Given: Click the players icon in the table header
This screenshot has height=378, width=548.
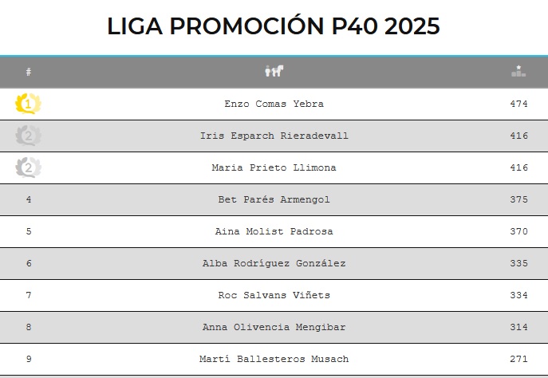Looking at the screenshot, I should [274, 72].
